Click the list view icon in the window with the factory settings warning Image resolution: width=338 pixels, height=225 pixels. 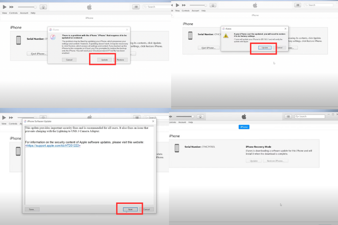(298, 5)
